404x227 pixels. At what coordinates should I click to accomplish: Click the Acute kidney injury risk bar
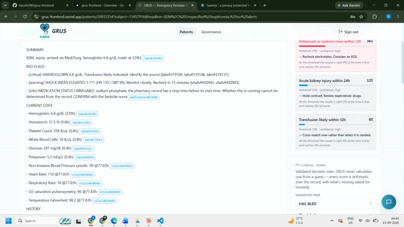(335, 85)
